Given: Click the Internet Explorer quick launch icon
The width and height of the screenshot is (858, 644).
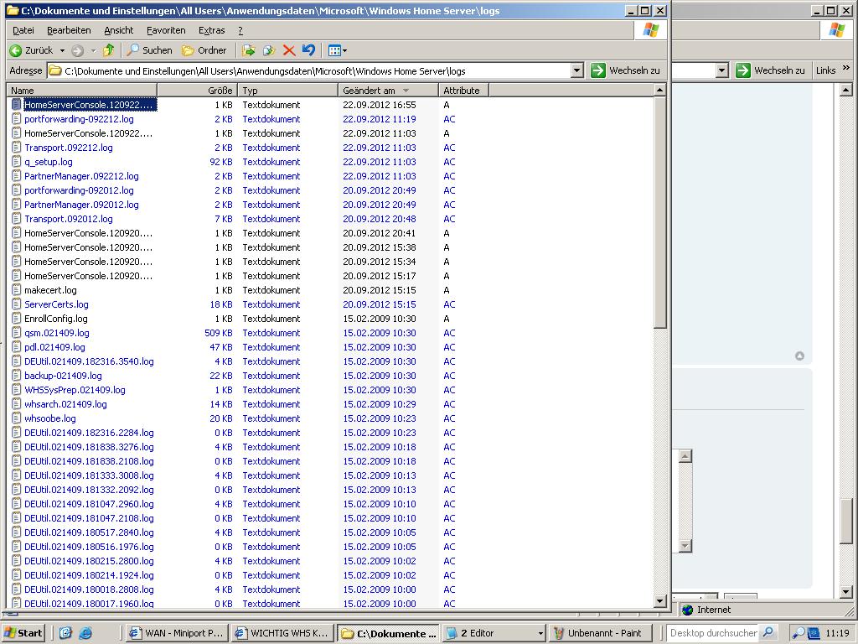Looking at the screenshot, I should pos(85,633).
